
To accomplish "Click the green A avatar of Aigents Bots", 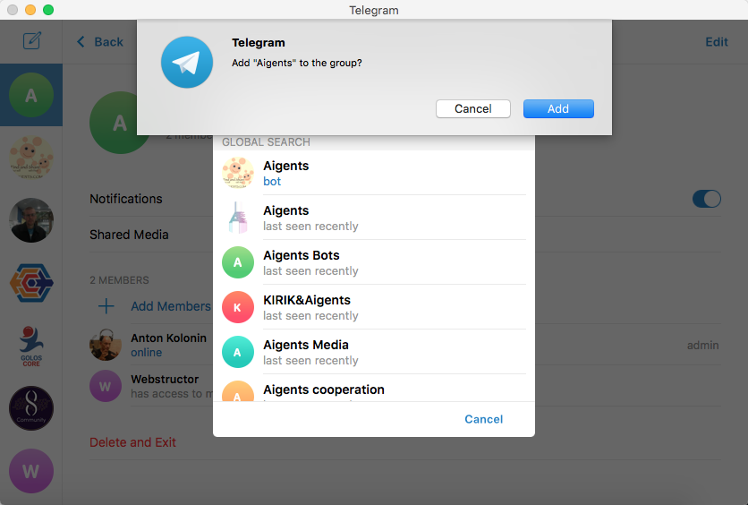I will click(238, 262).
